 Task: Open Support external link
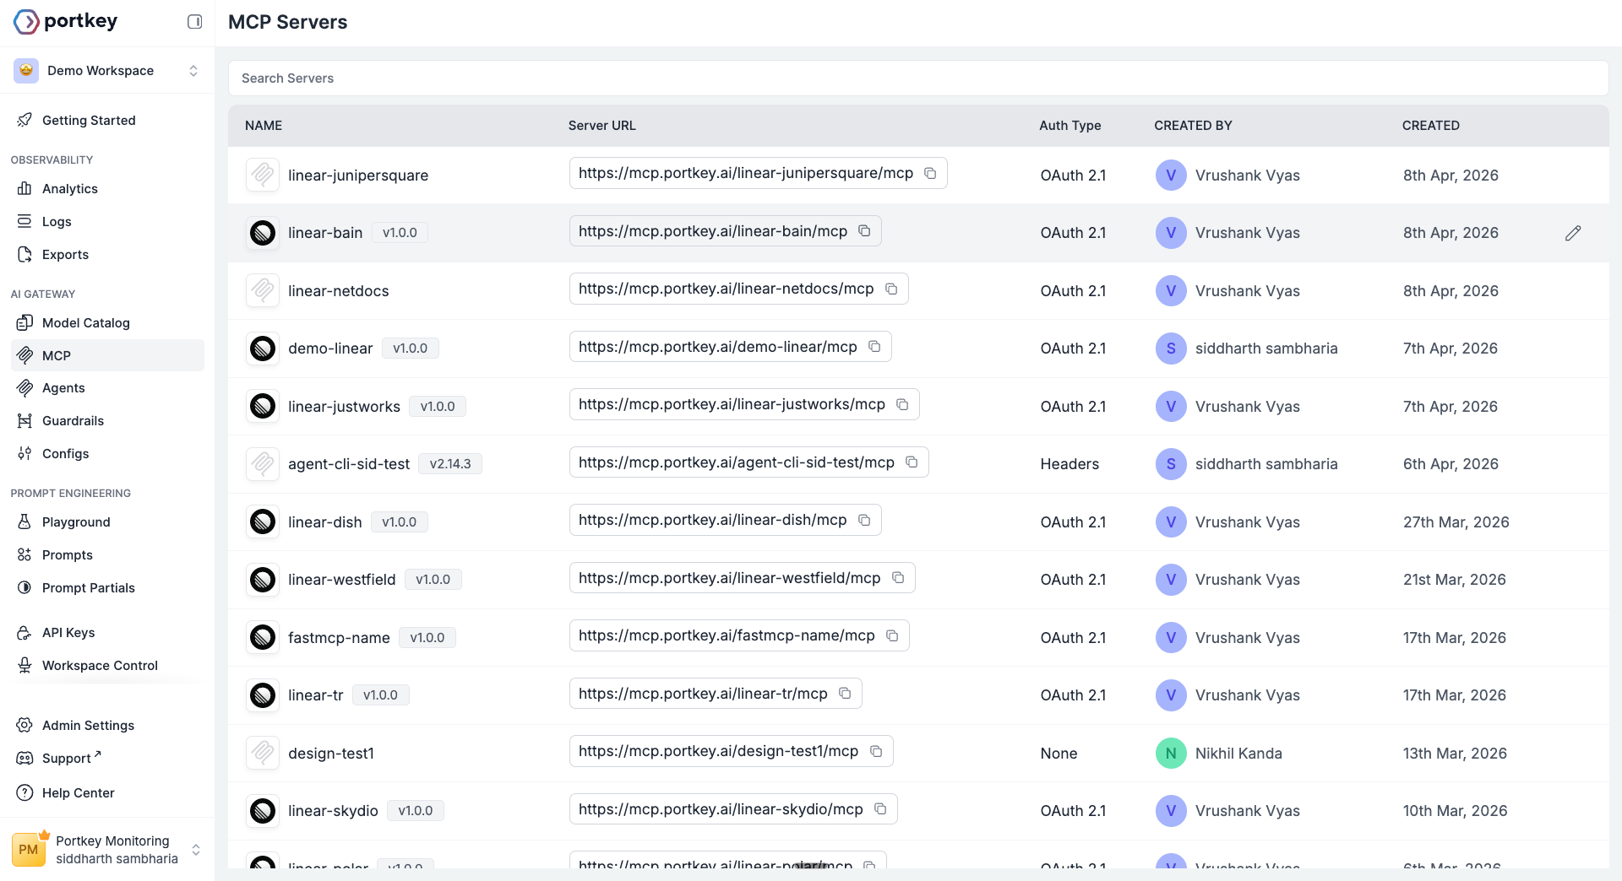coord(107,759)
